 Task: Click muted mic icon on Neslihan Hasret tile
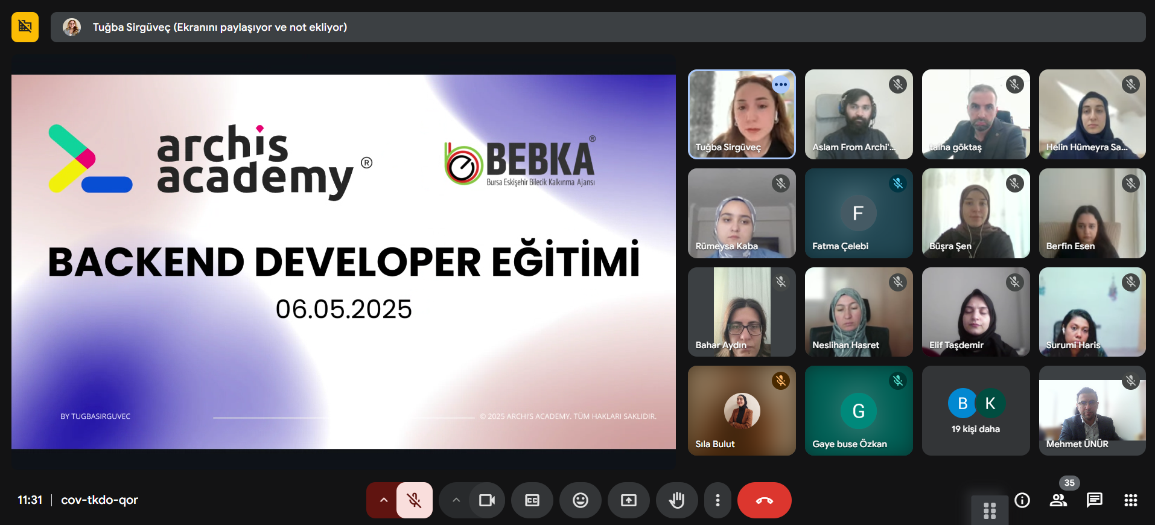point(898,282)
